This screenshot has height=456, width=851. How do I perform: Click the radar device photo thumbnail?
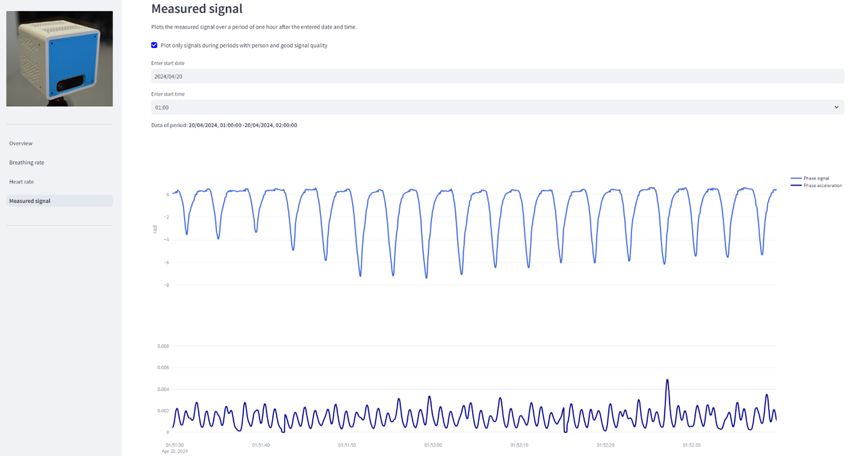pyautogui.click(x=60, y=59)
